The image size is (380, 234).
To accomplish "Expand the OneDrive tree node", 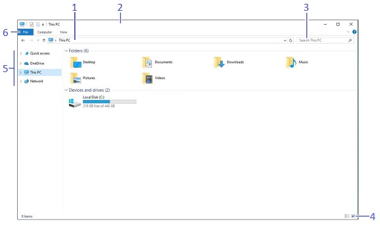I will click(21, 63).
